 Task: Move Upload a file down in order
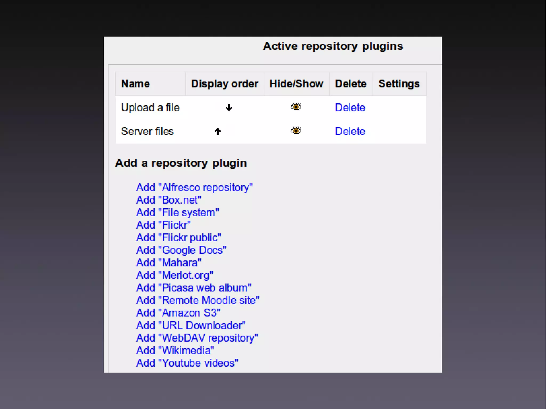pos(229,108)
